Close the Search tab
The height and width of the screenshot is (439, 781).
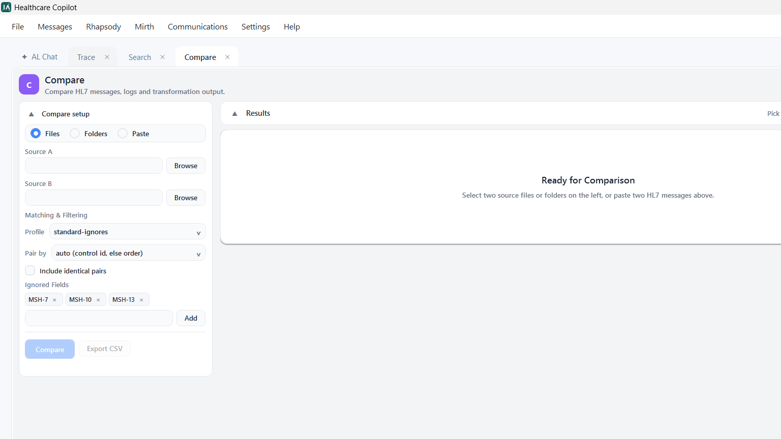tap(162, 57)
